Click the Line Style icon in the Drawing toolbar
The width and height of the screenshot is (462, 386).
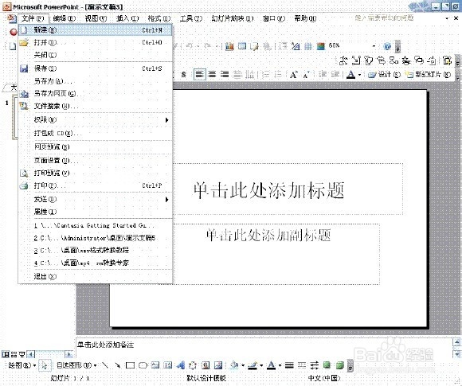tap(289, 365)
